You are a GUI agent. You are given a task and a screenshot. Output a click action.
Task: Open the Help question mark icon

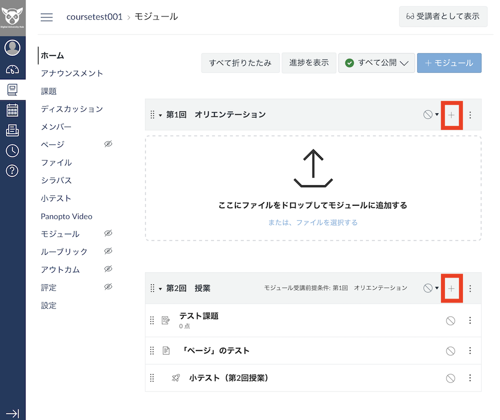tap(12, 170)
